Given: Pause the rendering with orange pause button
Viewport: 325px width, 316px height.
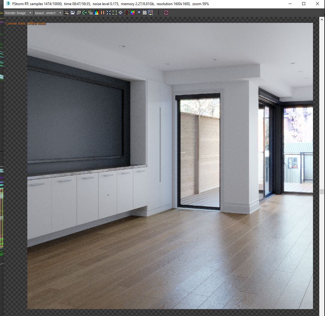Looking at the screenshot, I should click(103, 13).
